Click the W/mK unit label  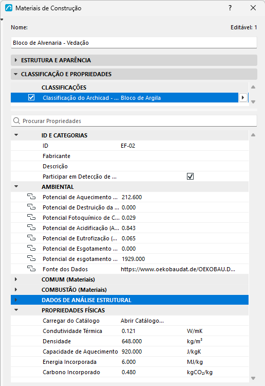(x=195, y=331)
